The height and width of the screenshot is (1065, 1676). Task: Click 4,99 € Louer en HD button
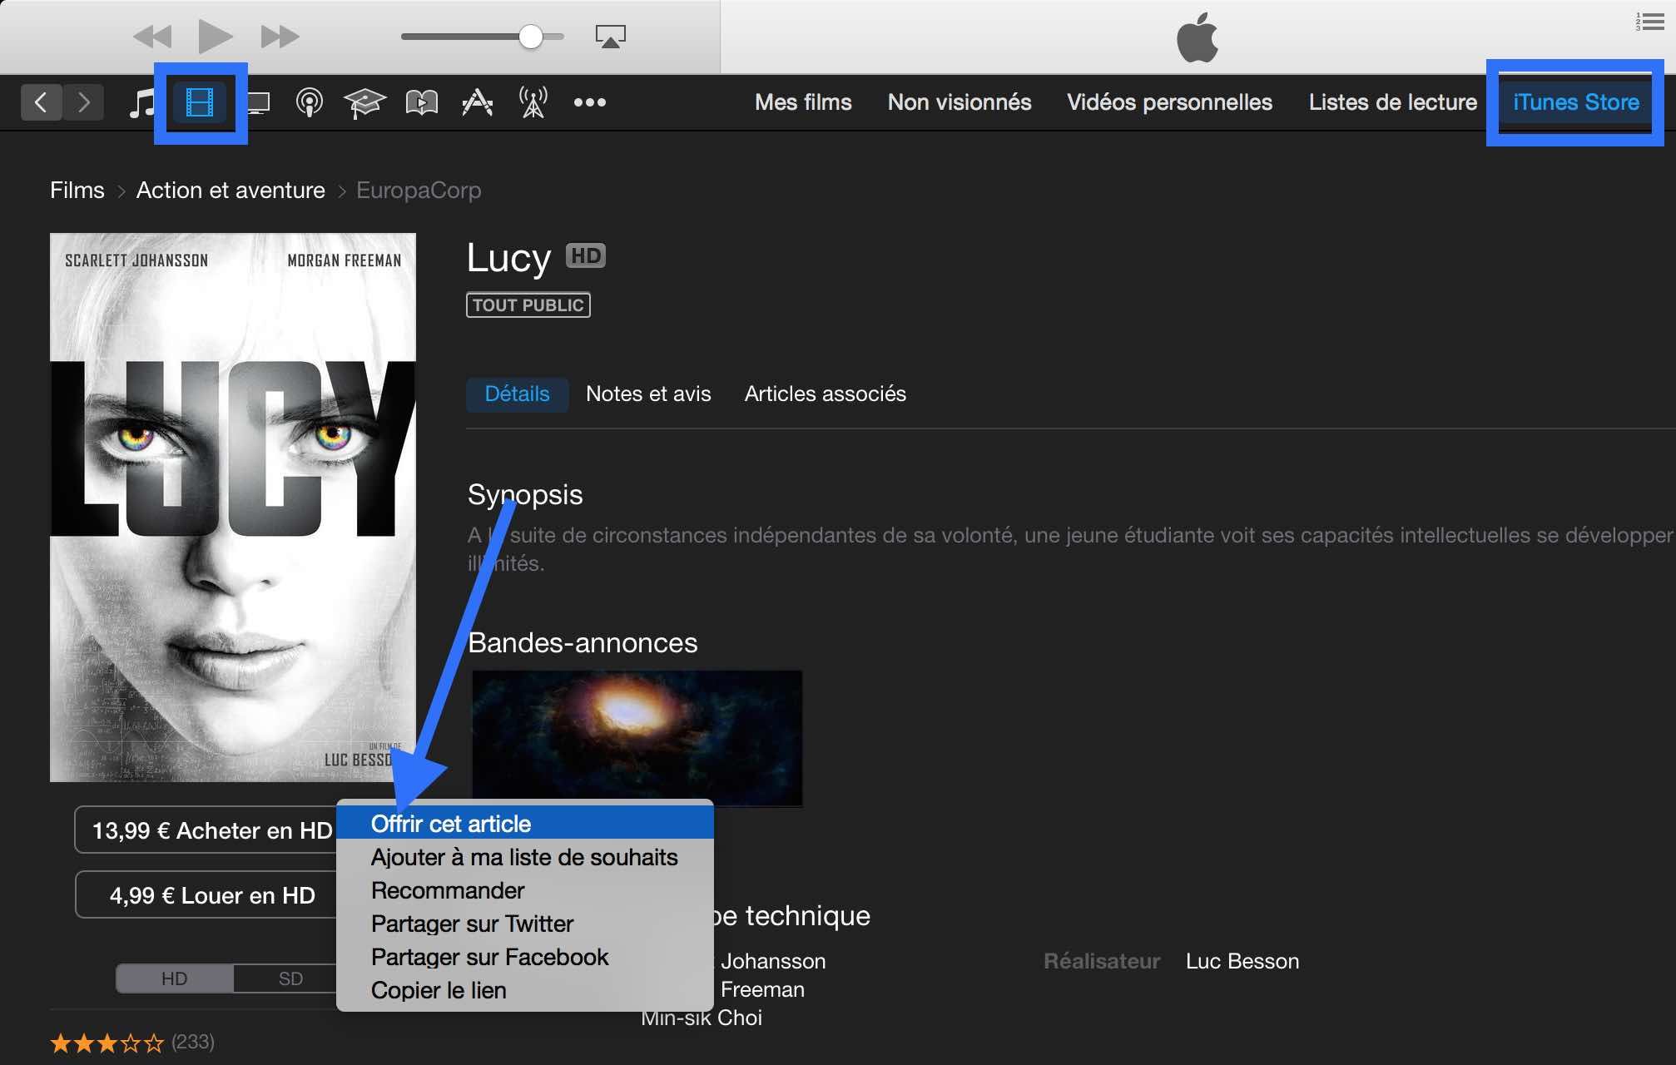click(x=206, y=895)
